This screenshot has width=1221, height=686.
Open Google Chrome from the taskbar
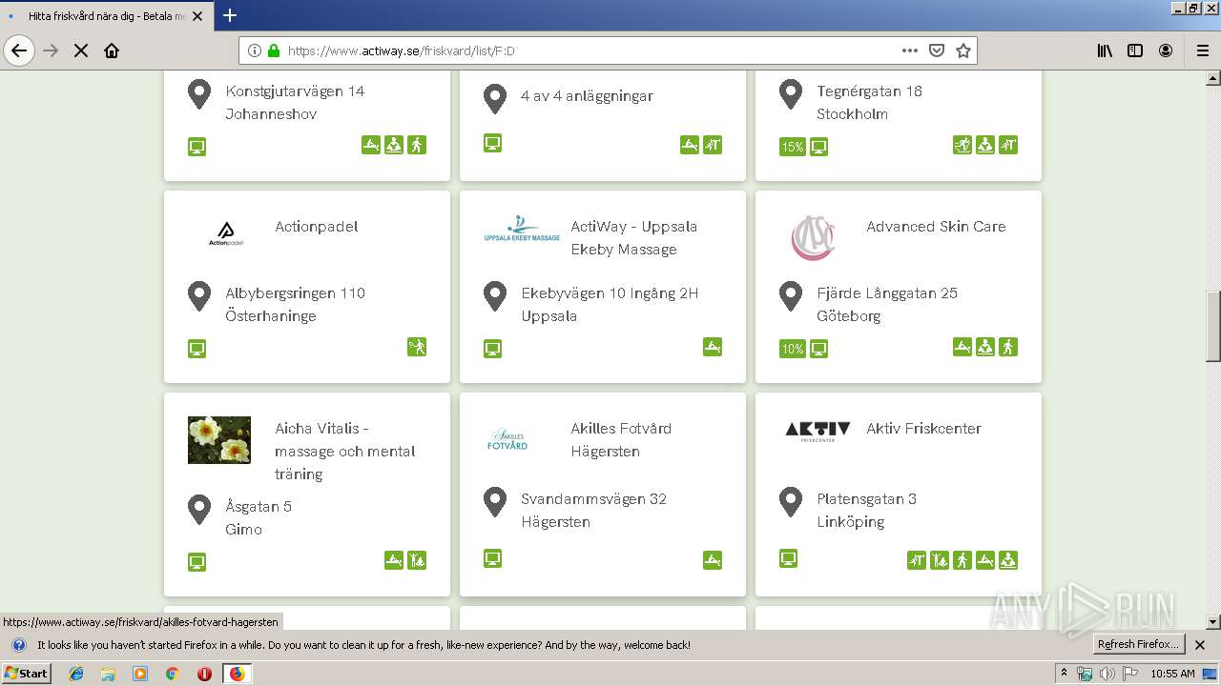click(172, 674)
